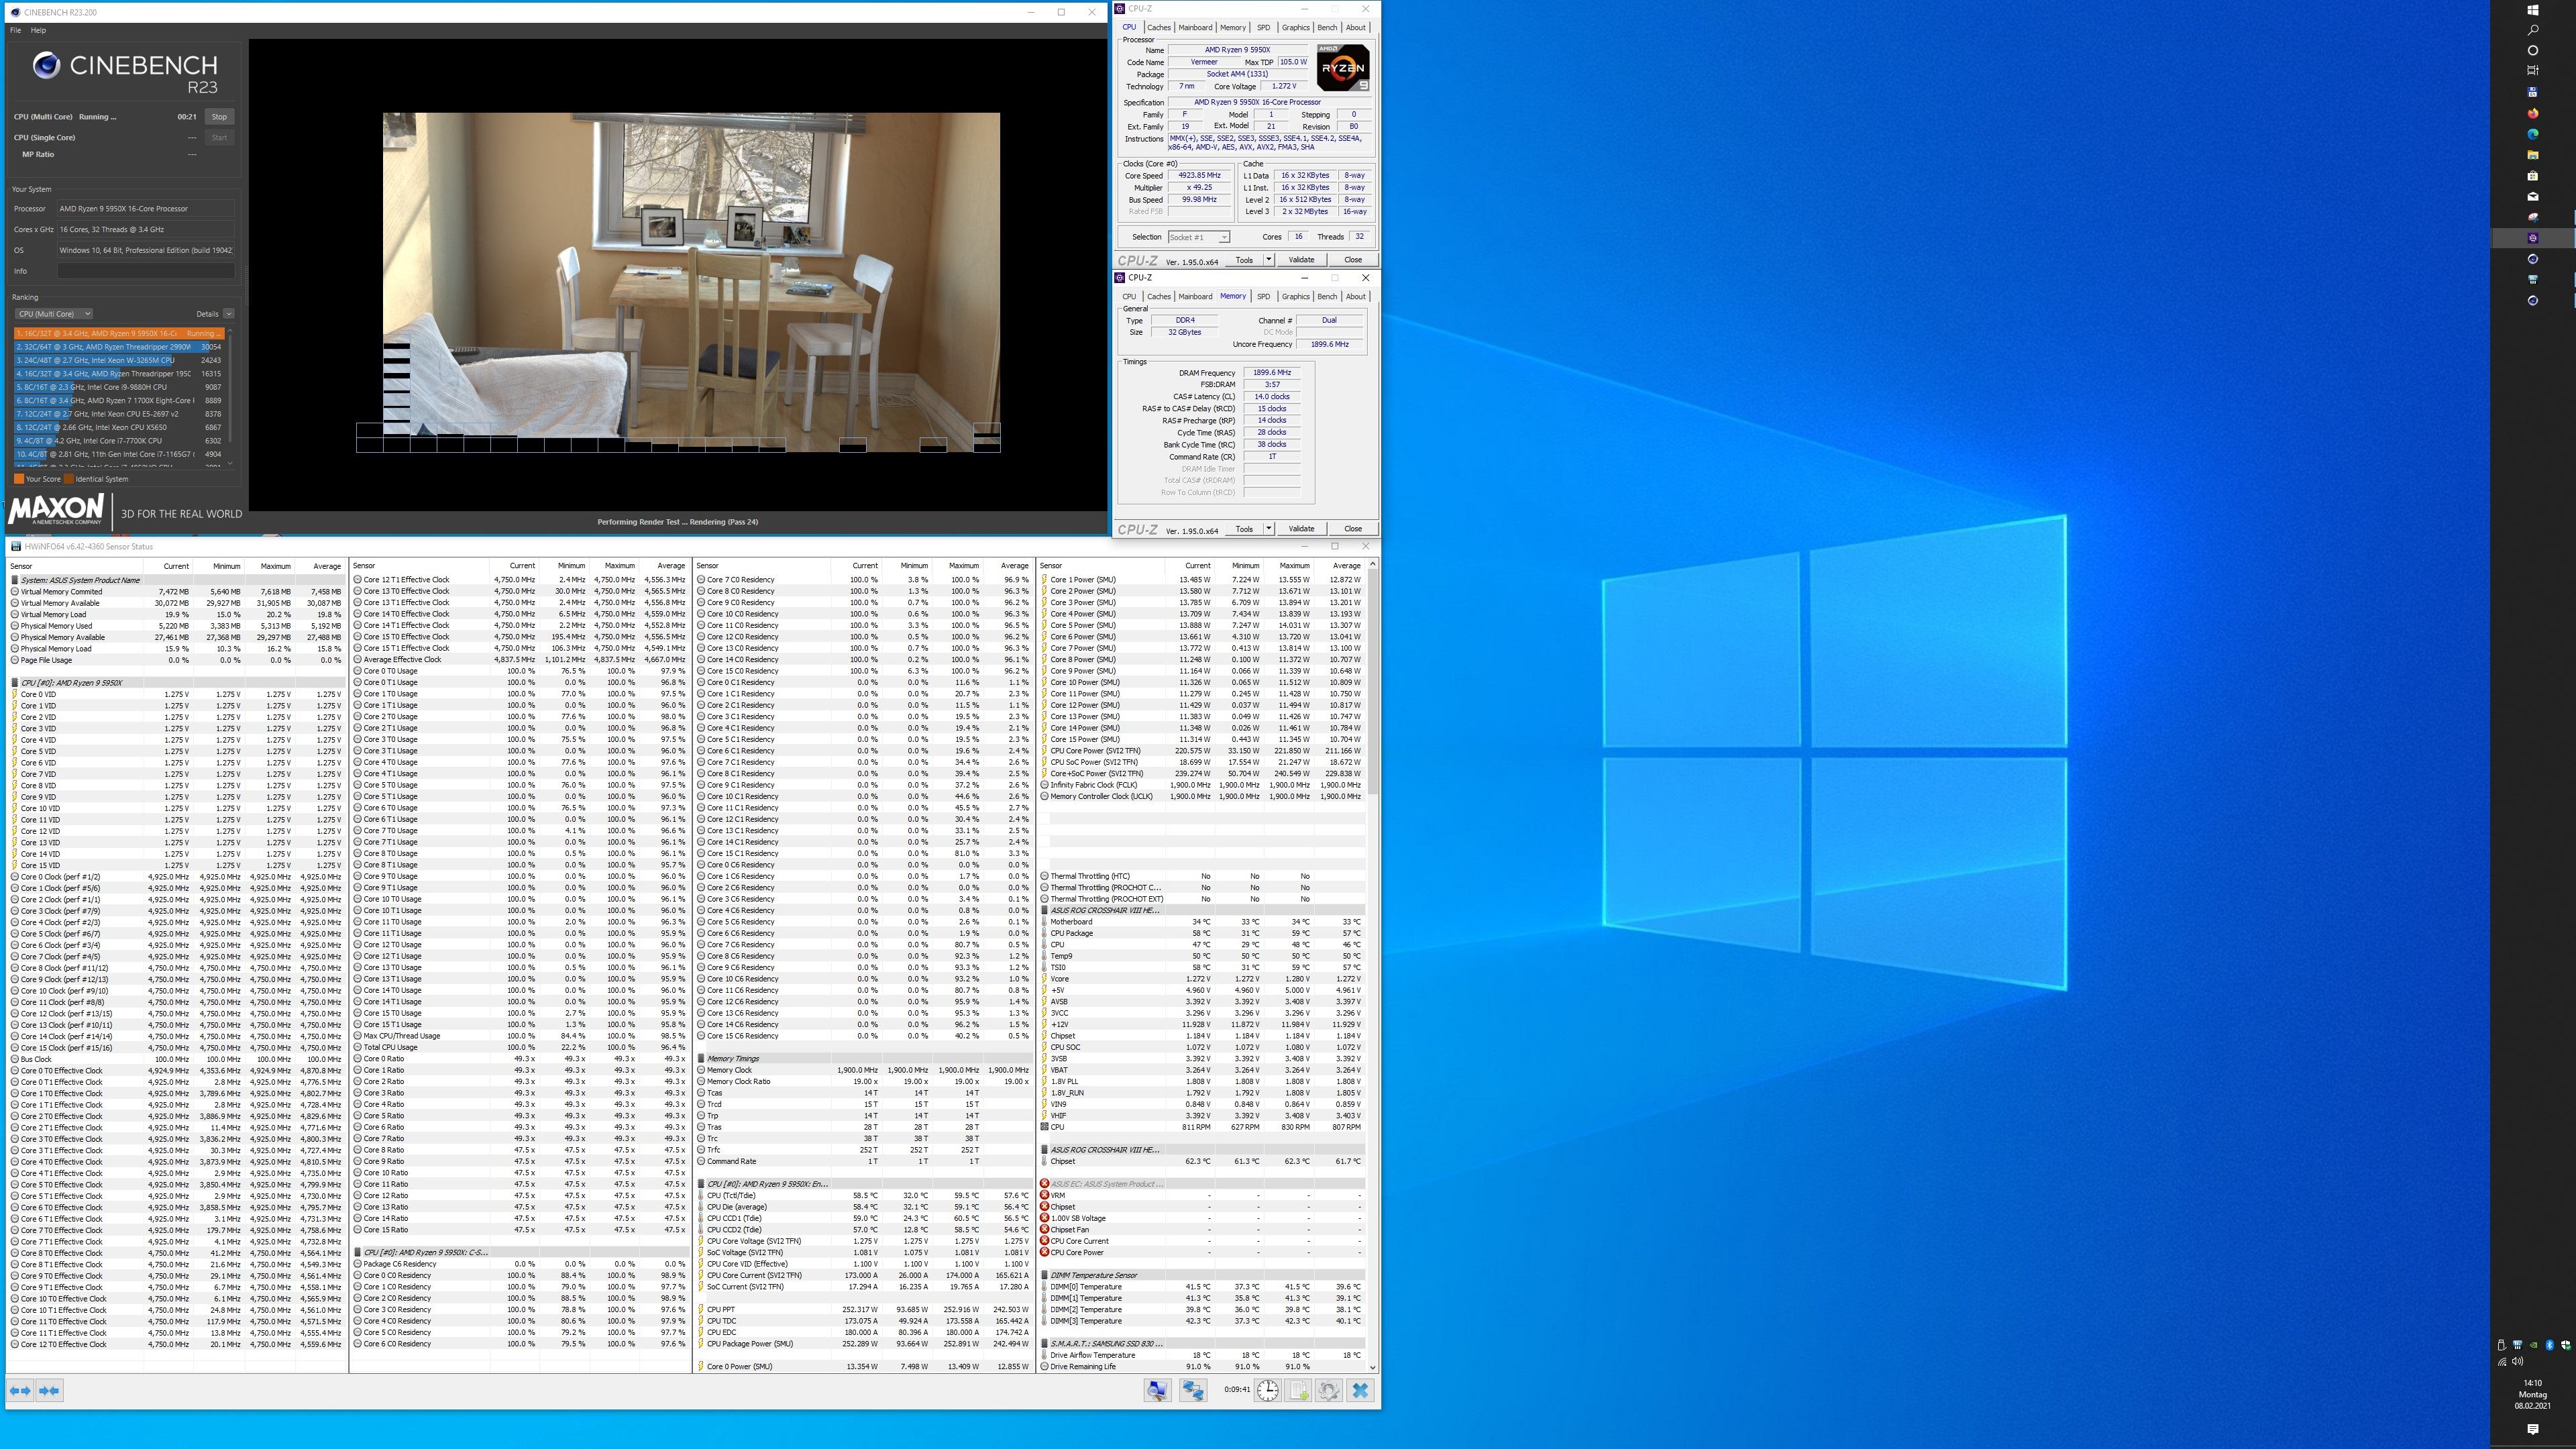Open HWiNFO64 floppy icon on taskbar
The height and width of the screenshot is (1449, 2576).
pyautogui.click(x=2533, y=92)
